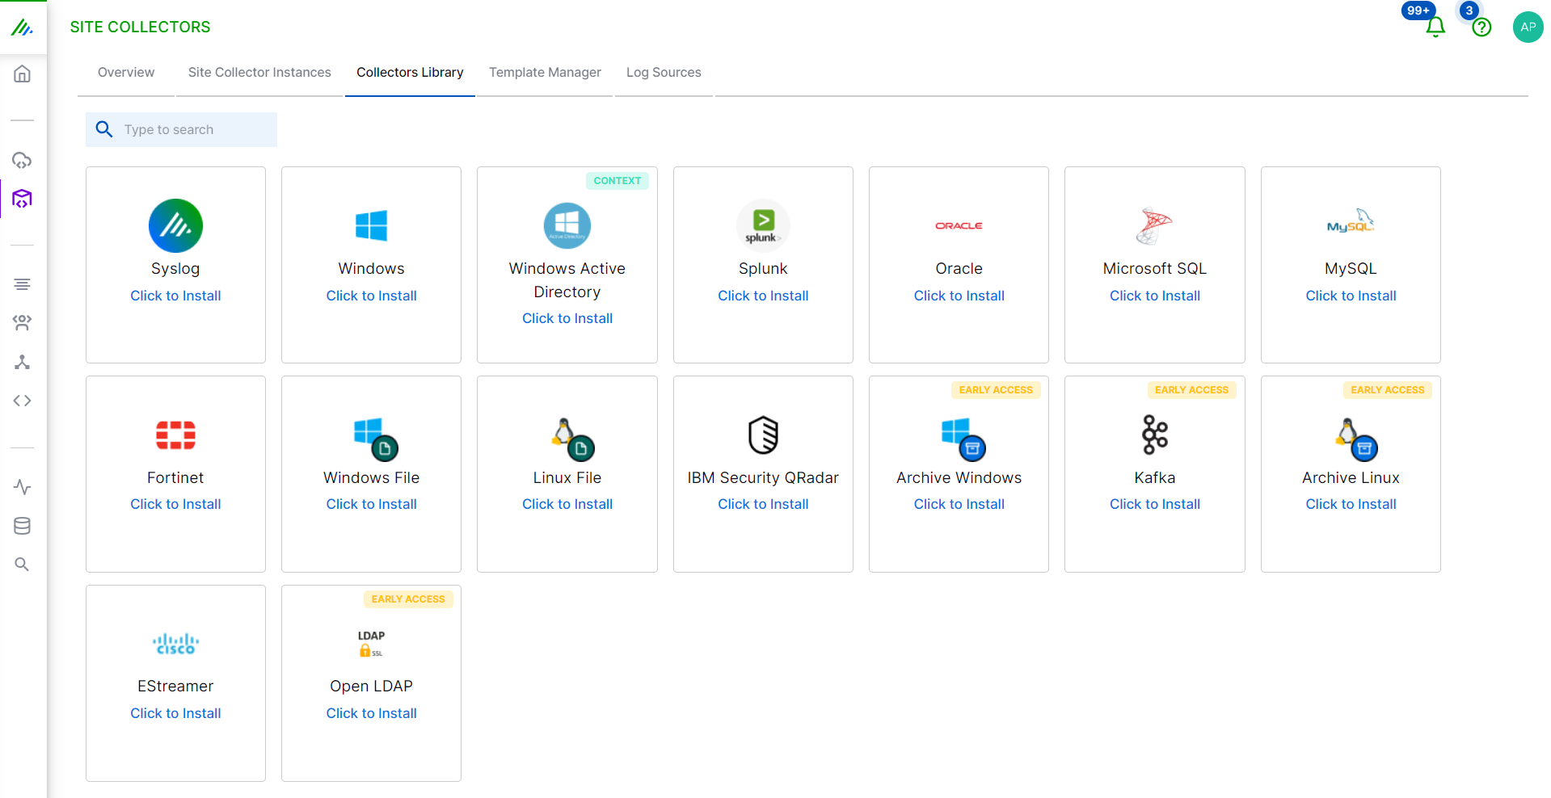
Task: Click the Cisco EStreamer logo
Action: click(x=175, y=644)
